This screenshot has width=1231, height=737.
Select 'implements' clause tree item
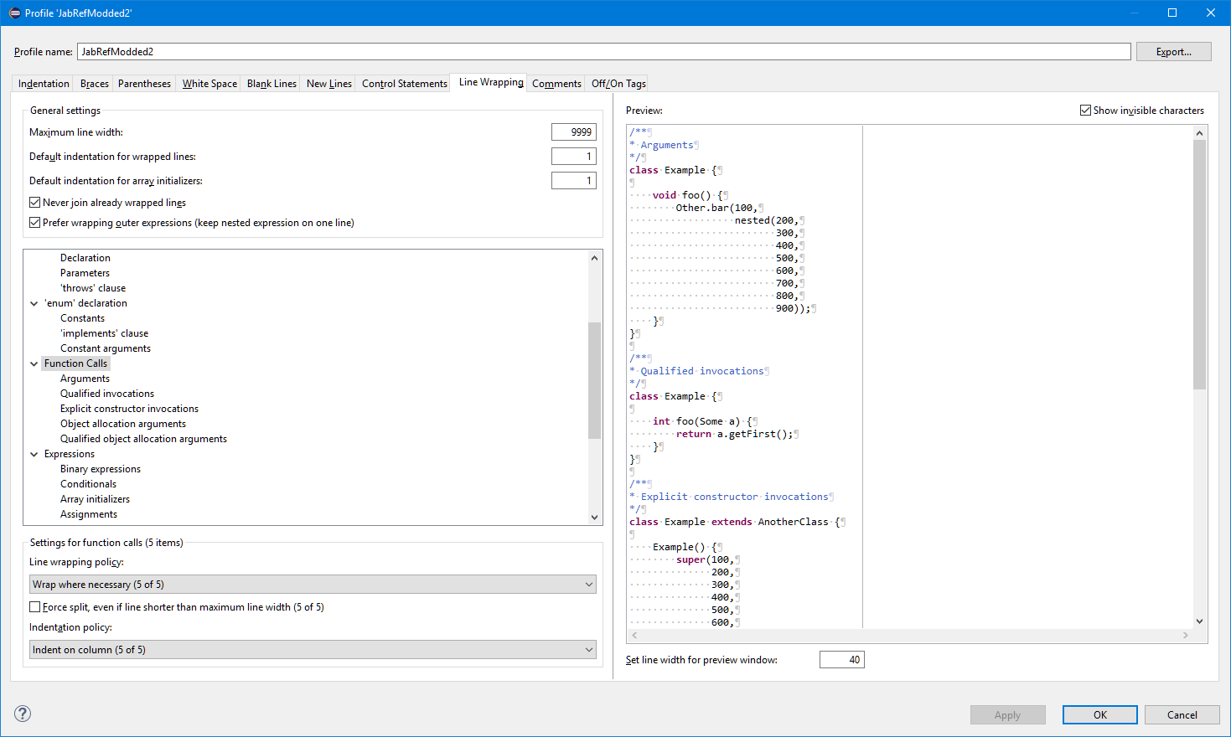104,333
